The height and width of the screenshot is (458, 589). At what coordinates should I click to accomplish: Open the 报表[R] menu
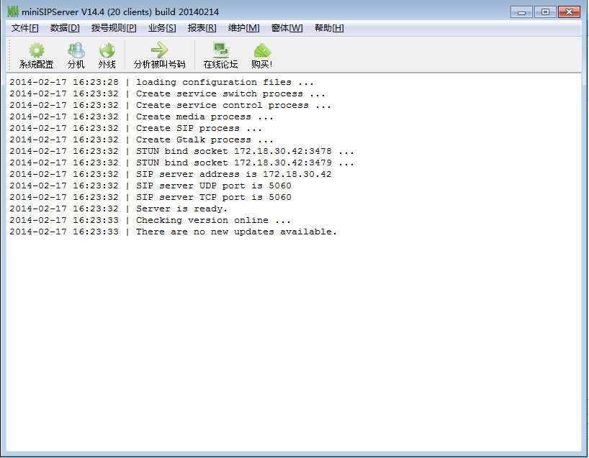202,28
